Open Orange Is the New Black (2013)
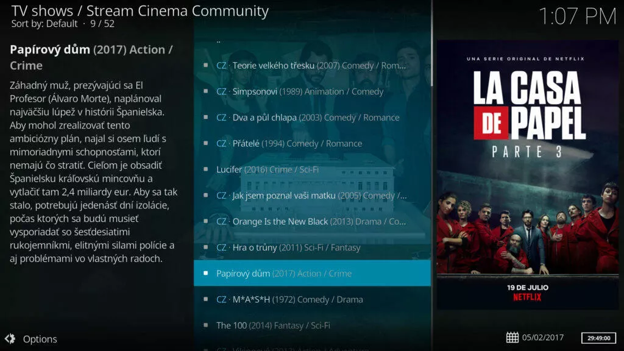624x351 pixels. coord(312,221)
